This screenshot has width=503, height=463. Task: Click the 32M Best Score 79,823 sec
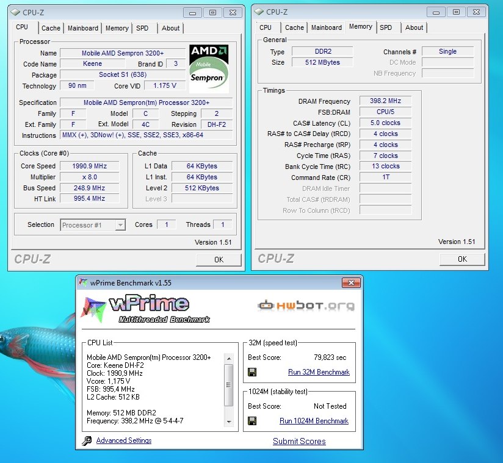pyautogui.click(x=330, y=357)
